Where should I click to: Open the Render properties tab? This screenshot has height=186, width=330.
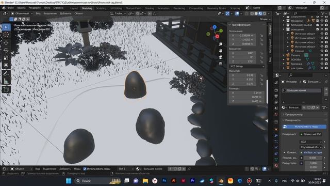(x=276, y=90)
